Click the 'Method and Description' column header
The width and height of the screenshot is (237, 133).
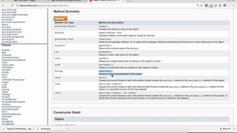[x=111, y=23]
